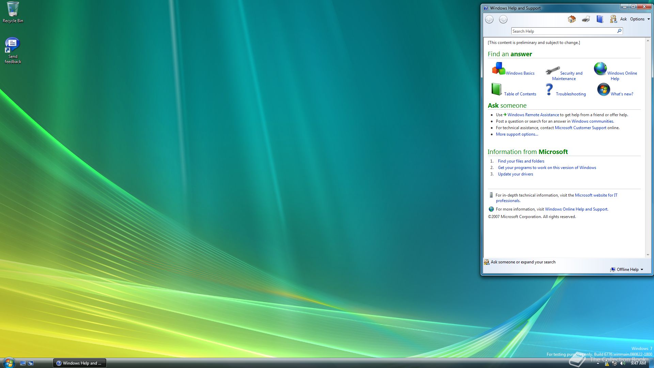The image size is (654, 368).
Task: Open Update your drivers link
Action: (x=515, y=174)
